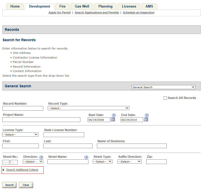203x192 pixels.
Task: Open the Record Type dropdown
Action: pos(88,108)
